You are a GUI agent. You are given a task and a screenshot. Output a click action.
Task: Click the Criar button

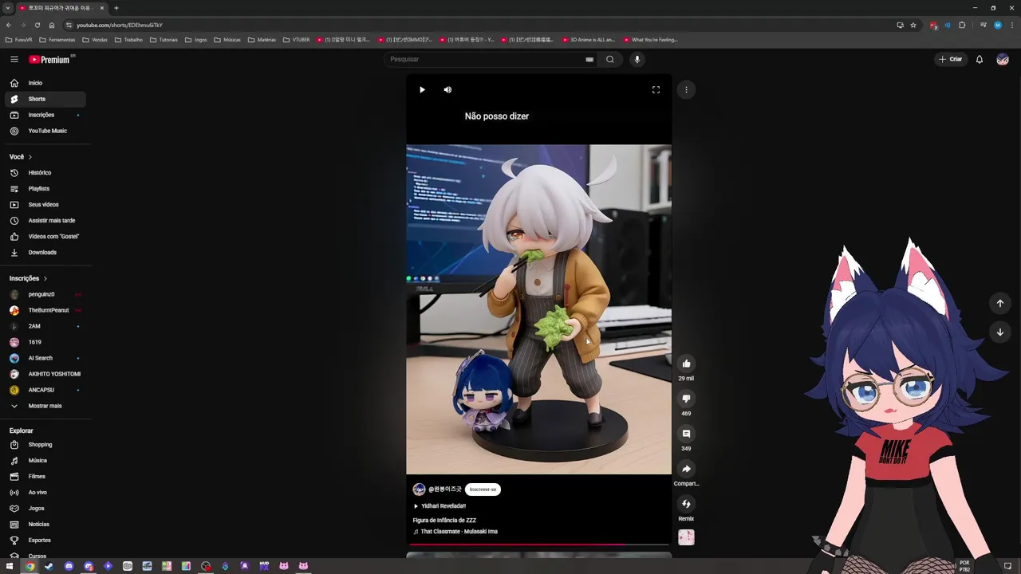coord(951,59)
